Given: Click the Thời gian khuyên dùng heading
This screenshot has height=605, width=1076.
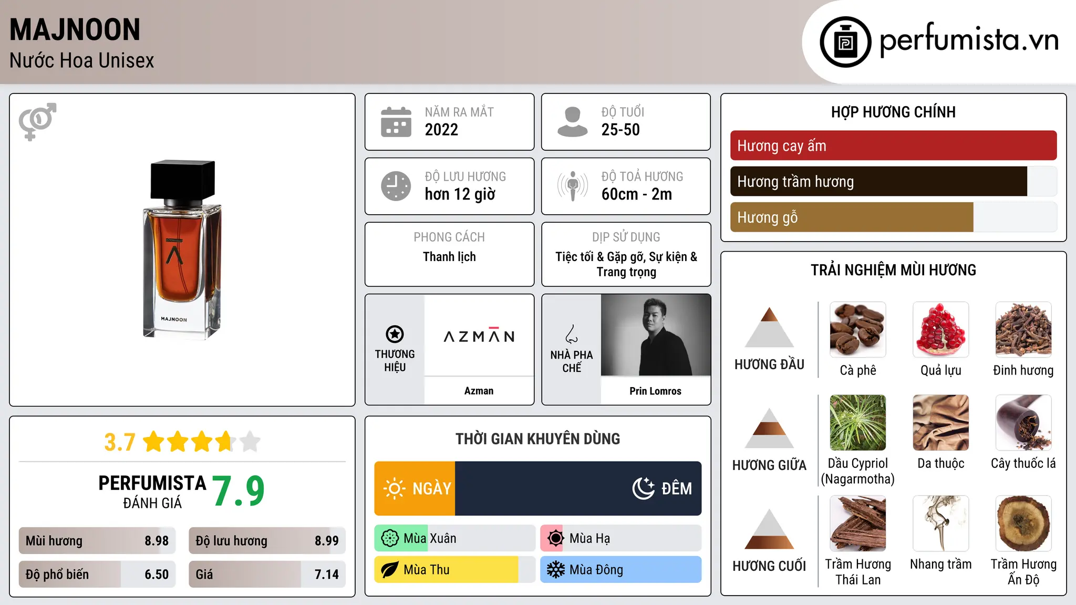Looking at the screenshot, I should pyautogui.click(x=537, y=439).
